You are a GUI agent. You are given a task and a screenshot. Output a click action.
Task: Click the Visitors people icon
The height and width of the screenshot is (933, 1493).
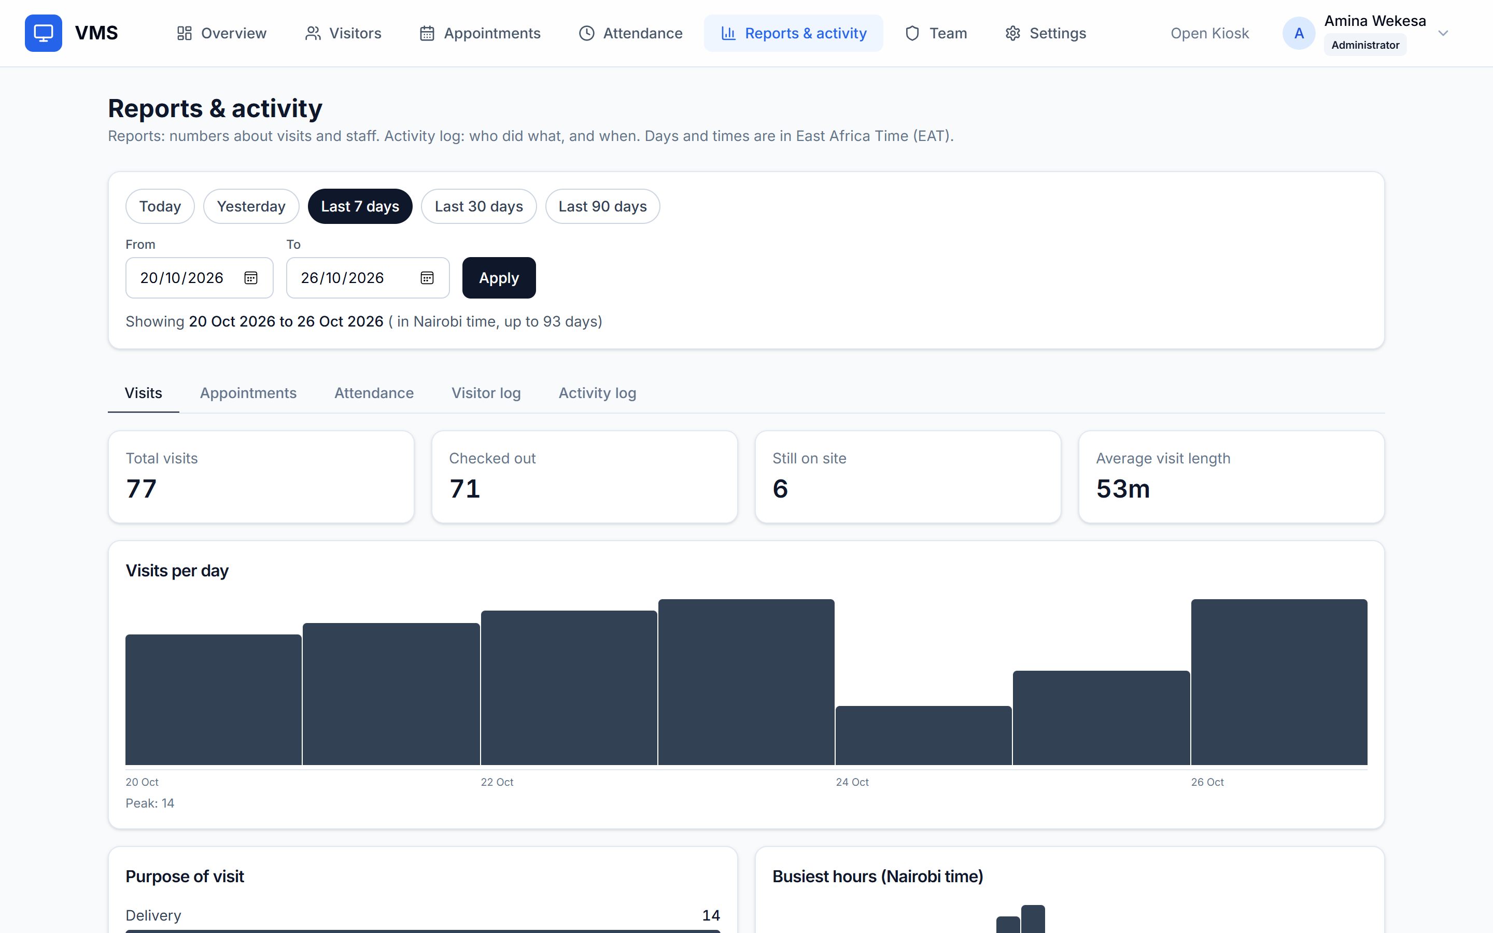coord(313,33)
